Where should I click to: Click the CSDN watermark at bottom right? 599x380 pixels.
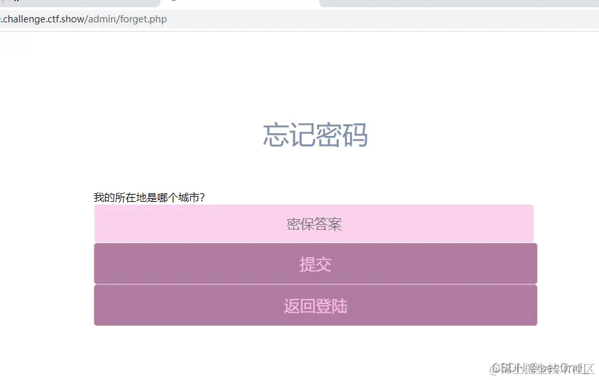(x=542, y=369)
